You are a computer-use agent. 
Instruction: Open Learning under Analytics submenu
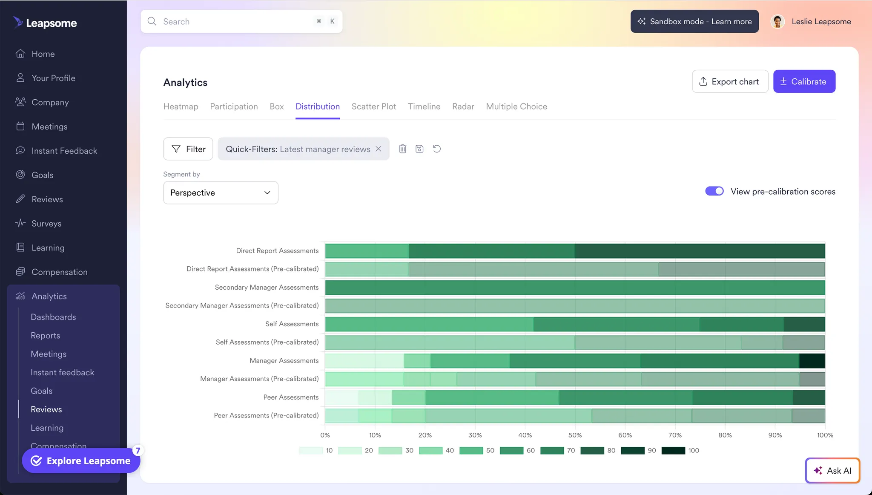47,428
